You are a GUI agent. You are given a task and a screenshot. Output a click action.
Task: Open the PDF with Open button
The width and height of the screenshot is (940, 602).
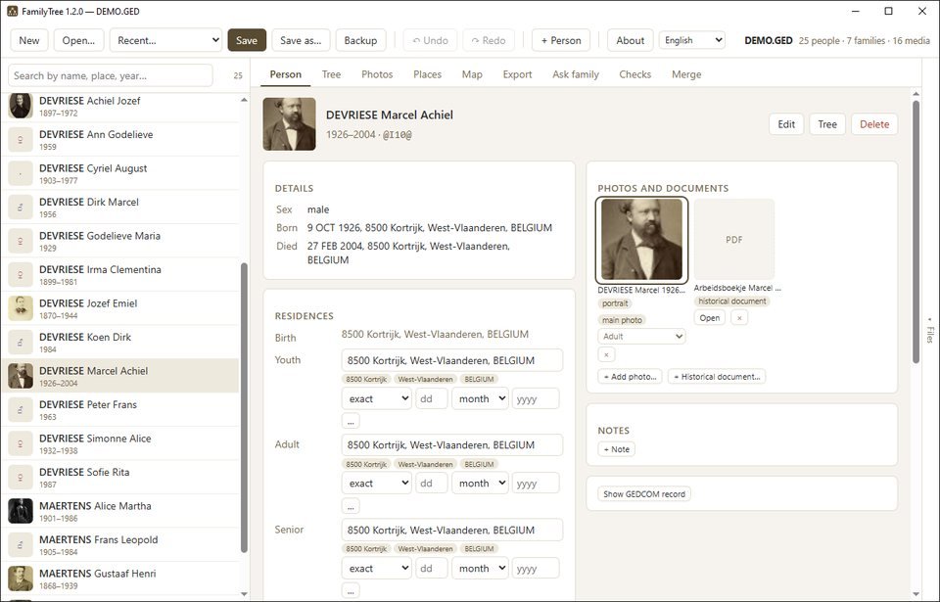point(710,318)
